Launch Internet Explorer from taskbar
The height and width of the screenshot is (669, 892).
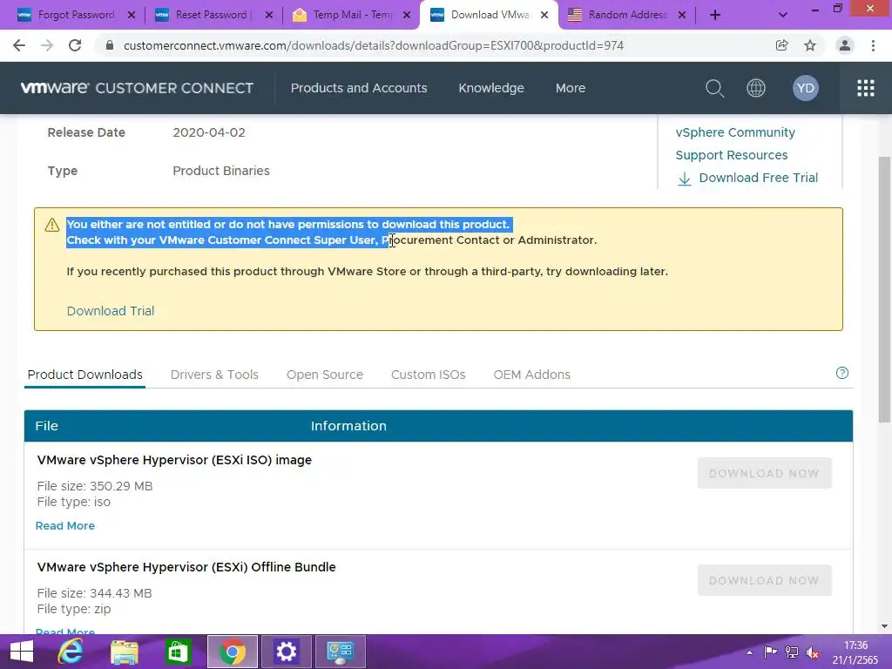tap(70, 652)
